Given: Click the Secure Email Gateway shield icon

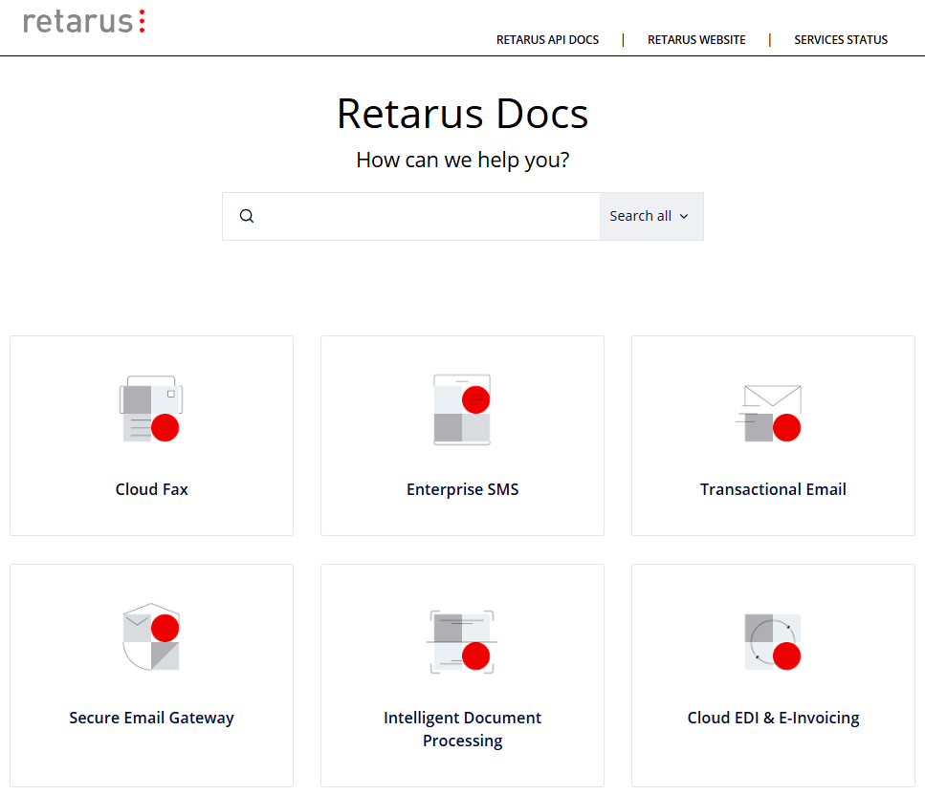Looking at the screenshot, I should click(151, 637).
